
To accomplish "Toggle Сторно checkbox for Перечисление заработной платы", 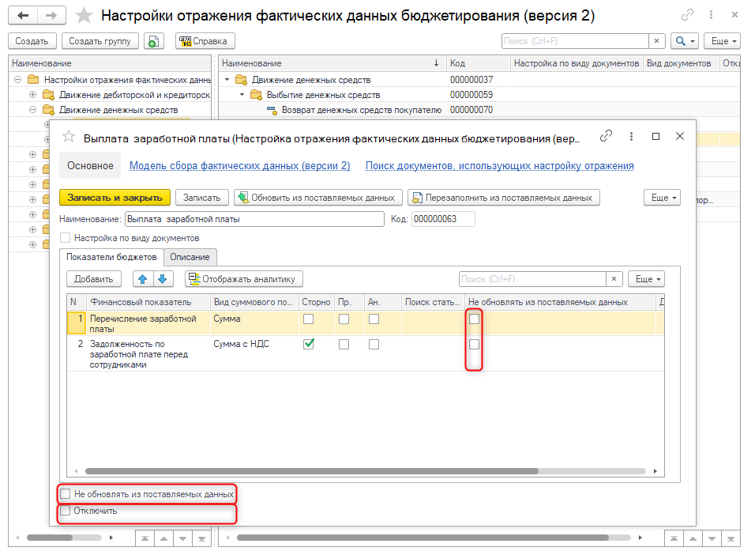I will 309,319.
